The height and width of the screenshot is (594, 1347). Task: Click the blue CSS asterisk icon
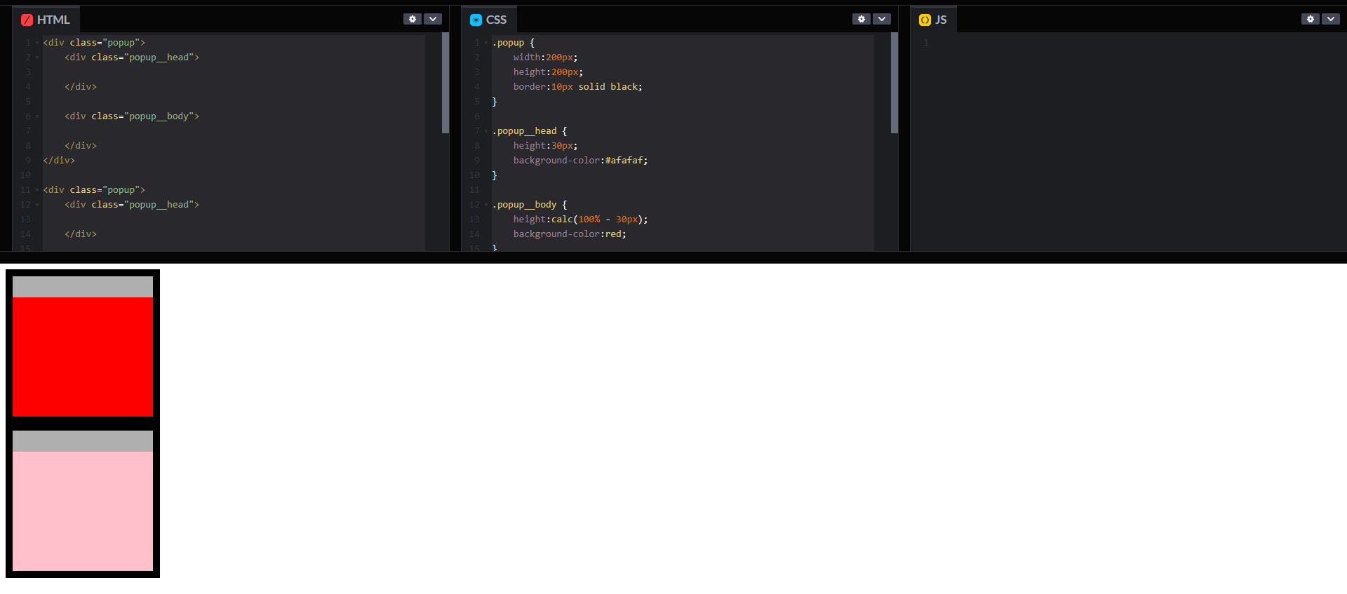point(476,20)
